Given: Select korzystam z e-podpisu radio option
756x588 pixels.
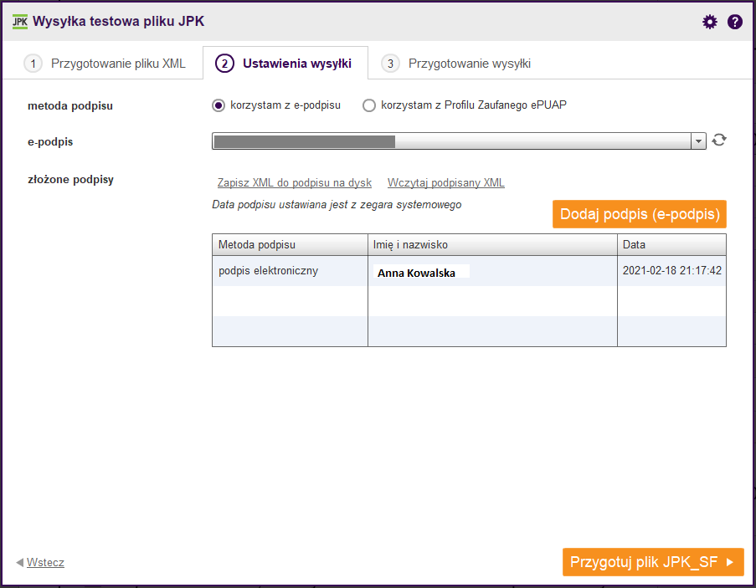Looking at the screenshot, I should [x=219, y=105].
